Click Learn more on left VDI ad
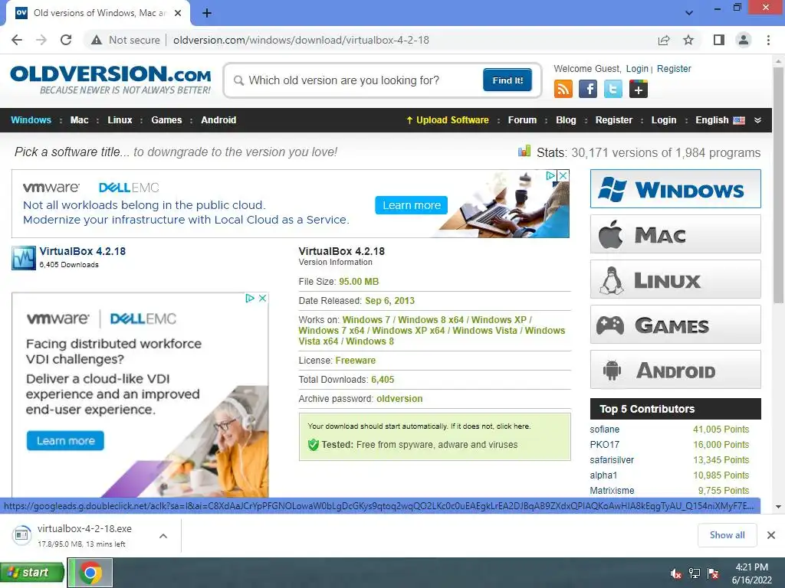 coord(66,440)
